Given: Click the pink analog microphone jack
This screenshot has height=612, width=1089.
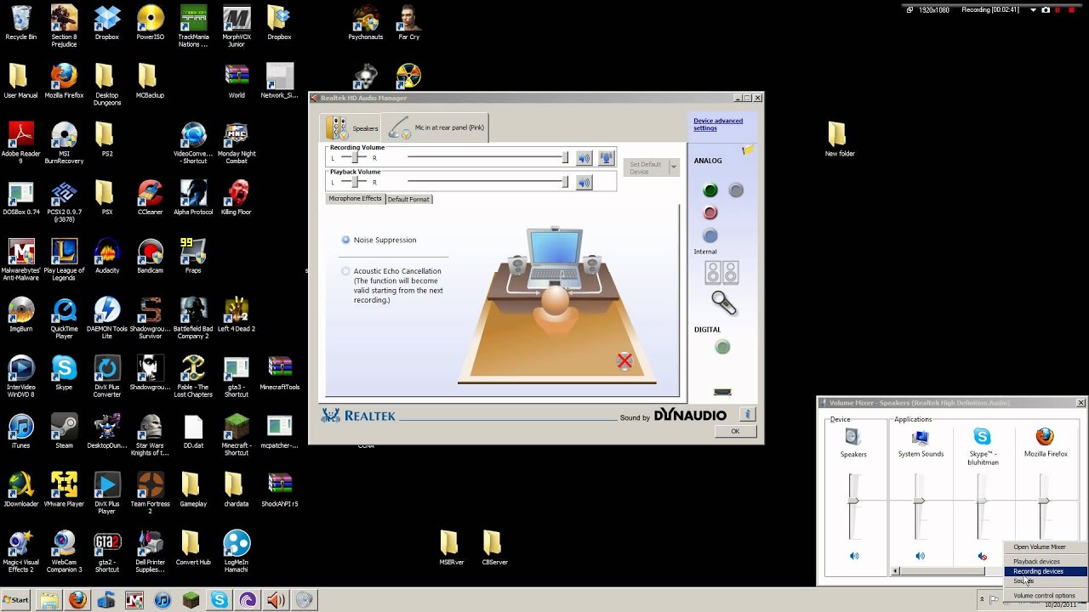Looking at the screenshot, I should click(710, 212).
